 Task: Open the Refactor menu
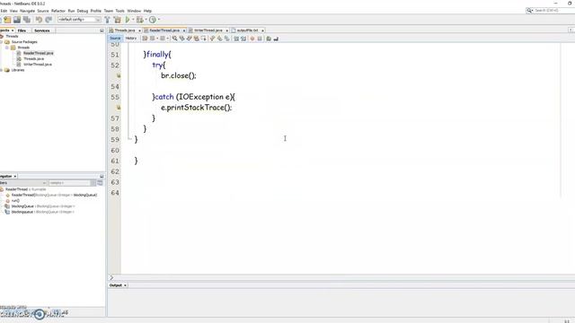57,11
